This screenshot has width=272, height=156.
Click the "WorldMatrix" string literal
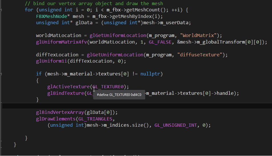pyautogui.click(x=198, y=36)
